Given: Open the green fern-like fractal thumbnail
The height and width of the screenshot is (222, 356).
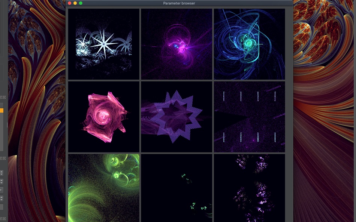Looking at the screenshot, I should click(x=103, y=189).
